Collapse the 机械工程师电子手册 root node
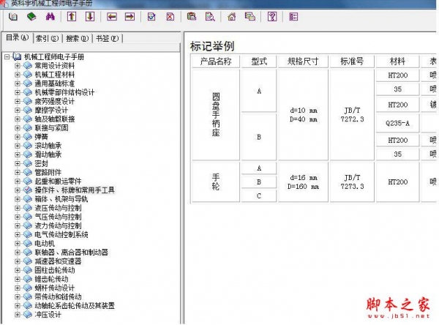The width and height of the screenshot is (439, 325). [7, 57]
